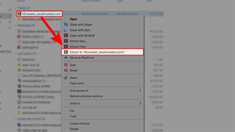
Task: Choose Cut from context menu
Action: coord(72,111)
